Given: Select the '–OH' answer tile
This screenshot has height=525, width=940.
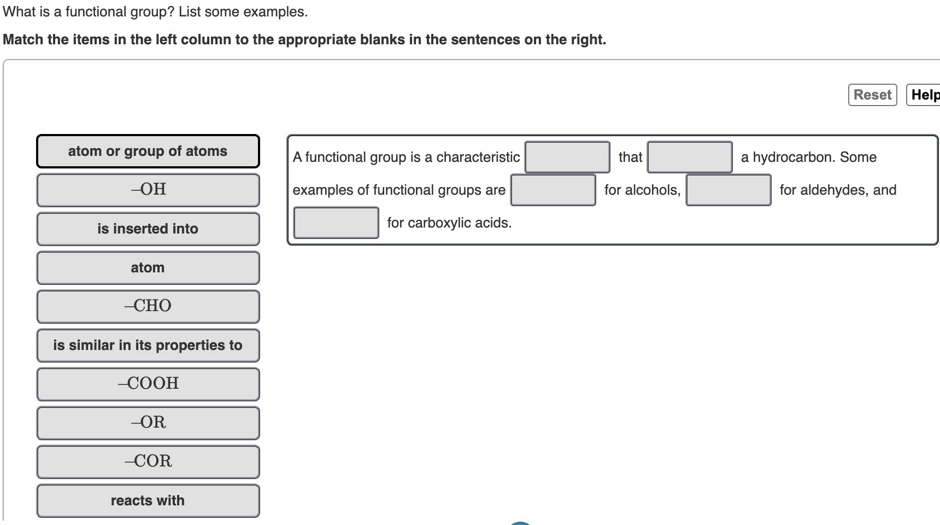Looking at the screenshot, I should click(x=148, y=190).
